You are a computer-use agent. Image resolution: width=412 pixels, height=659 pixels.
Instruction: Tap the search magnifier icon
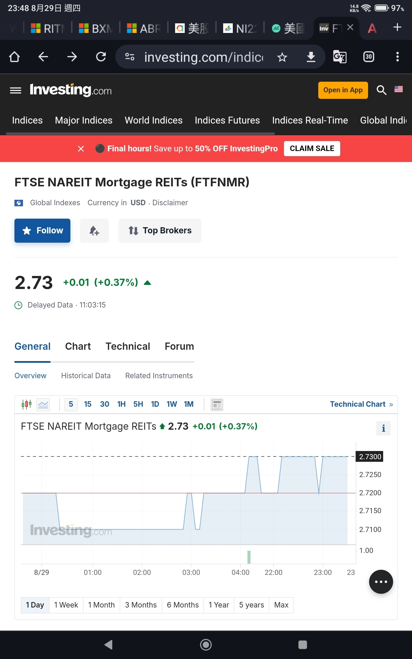[381, 90]
